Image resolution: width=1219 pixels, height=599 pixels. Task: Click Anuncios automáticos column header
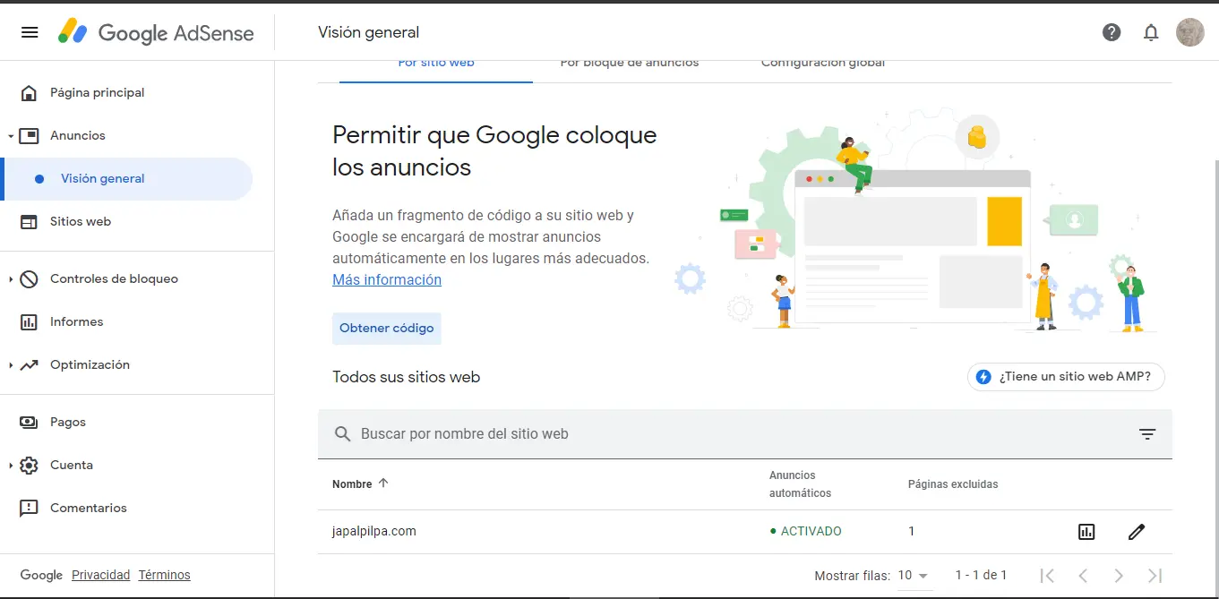800,484
